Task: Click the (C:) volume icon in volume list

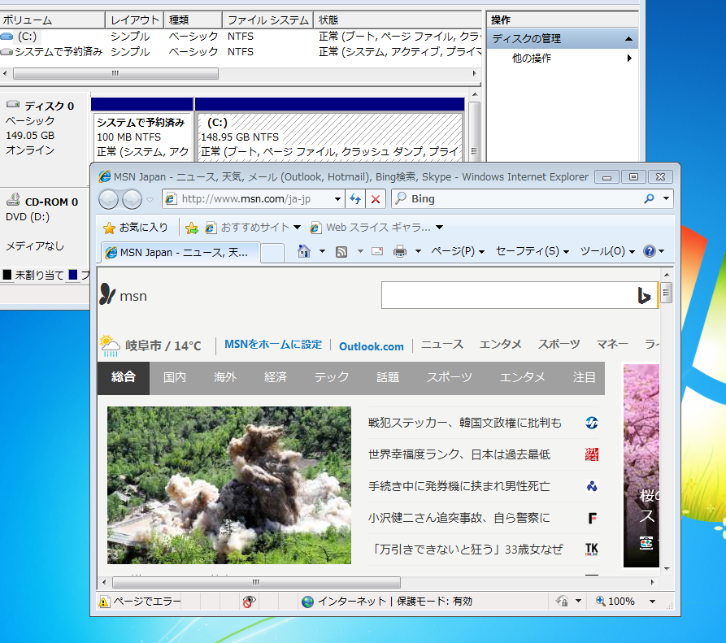Action: point(7,36)
